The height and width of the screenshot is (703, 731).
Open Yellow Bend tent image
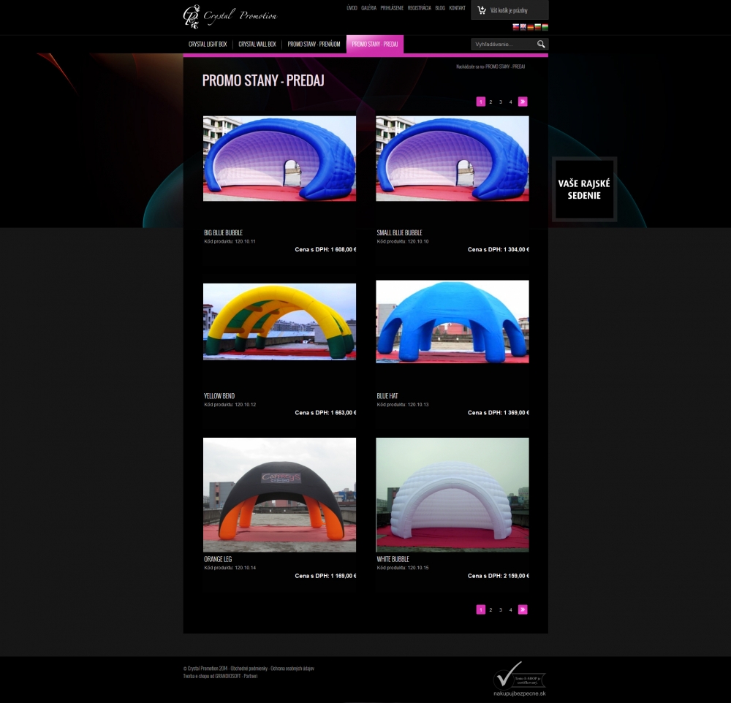coord(279,322)
